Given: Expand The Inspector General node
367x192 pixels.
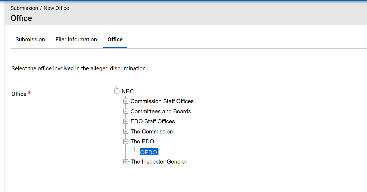Looking at the screenshot, I should [126, 162].
